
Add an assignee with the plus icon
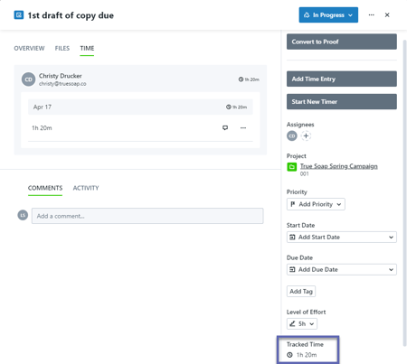(306, 135)
